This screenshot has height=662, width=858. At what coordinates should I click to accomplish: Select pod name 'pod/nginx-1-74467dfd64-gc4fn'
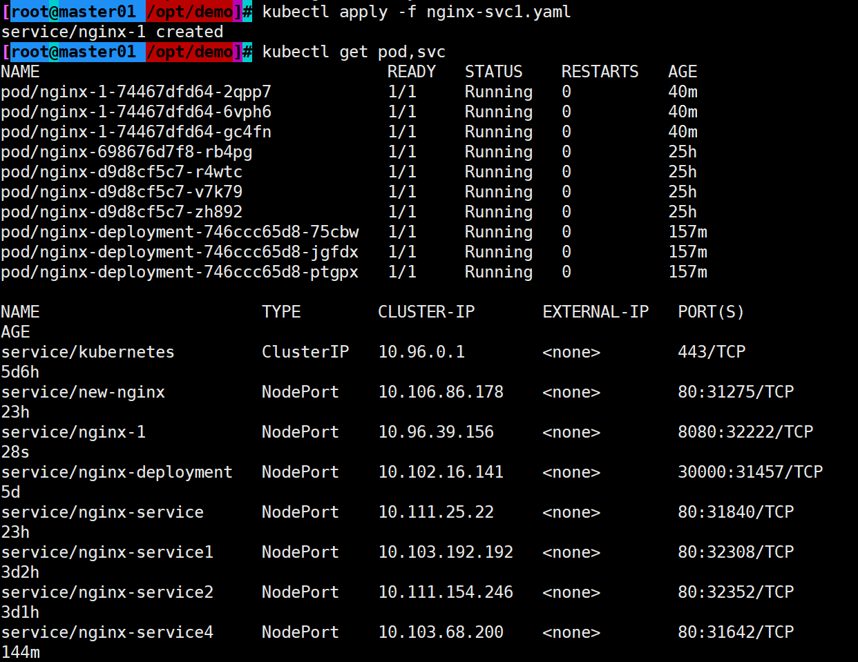pyautogui.click(x=136, y=132)
